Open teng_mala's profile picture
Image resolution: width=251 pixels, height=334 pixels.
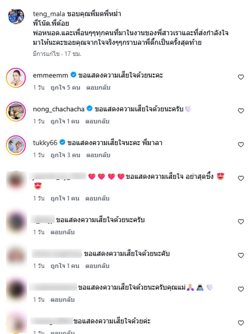pyautogui.click(x=16, y=16)
